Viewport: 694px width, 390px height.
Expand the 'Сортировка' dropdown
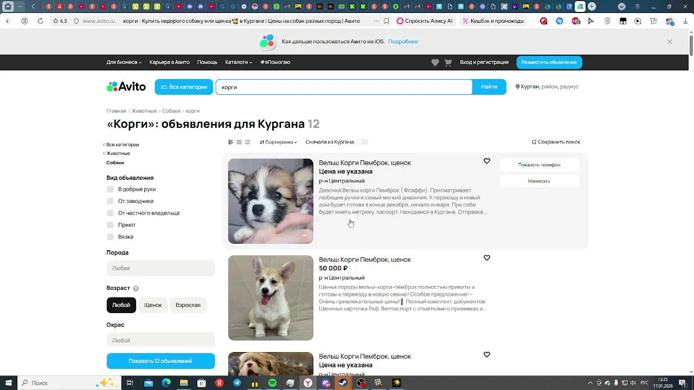click(278, 142)
